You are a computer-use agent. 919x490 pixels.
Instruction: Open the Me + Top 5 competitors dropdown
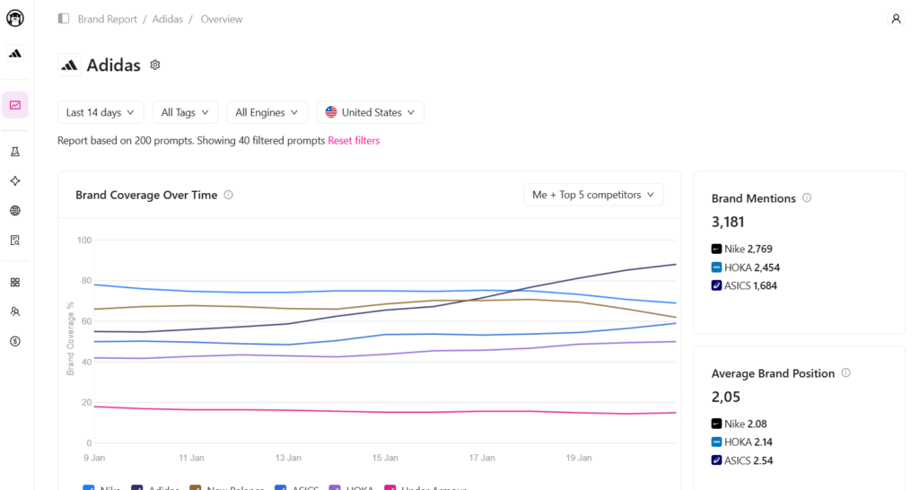click(x=593, y=195)
